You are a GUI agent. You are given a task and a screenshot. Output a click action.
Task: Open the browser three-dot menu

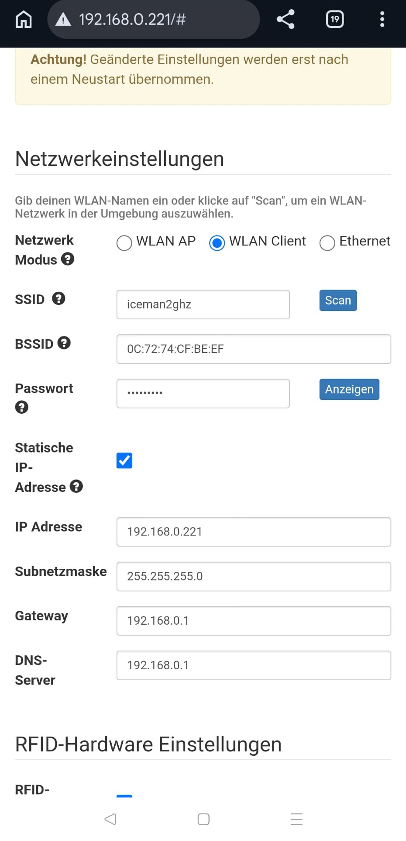pyautogui.click(x=382, y=19)
